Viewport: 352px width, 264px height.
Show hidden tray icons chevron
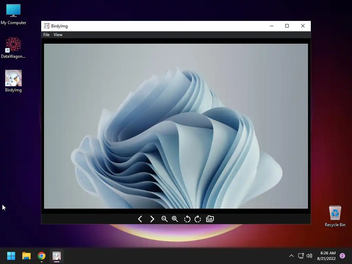(x=291, y=256)
